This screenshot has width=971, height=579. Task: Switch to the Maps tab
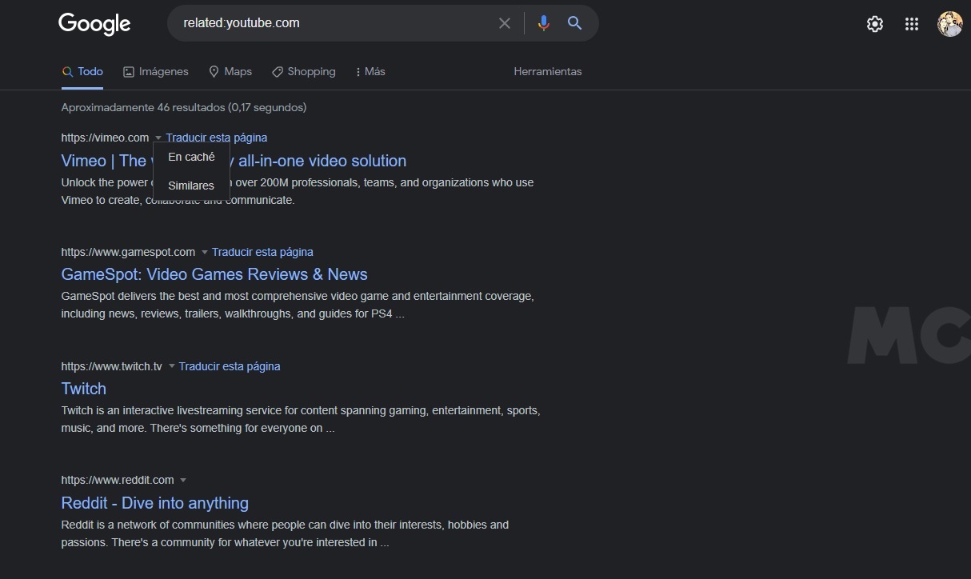tap(230, 72)
